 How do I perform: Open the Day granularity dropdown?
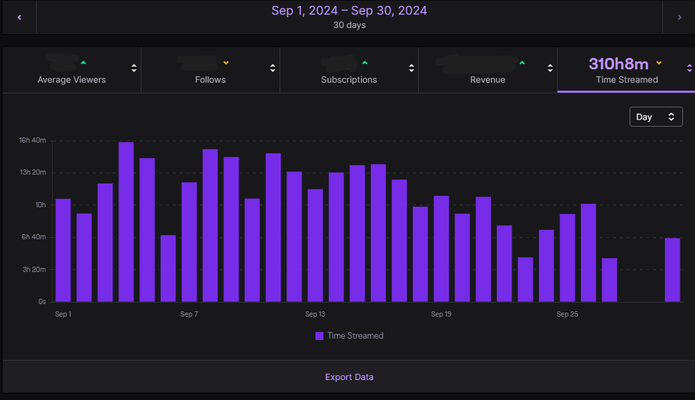coord(656,117)
